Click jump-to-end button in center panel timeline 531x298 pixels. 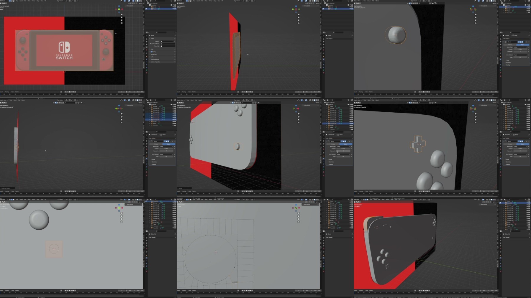[x=252, y=191]
